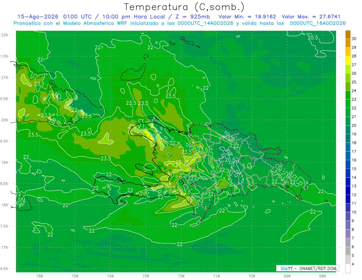Image resolution: width=362 pixels, height=280 pixels.
Task: Click legend number 30 on color scale
Action: [354, 39]
